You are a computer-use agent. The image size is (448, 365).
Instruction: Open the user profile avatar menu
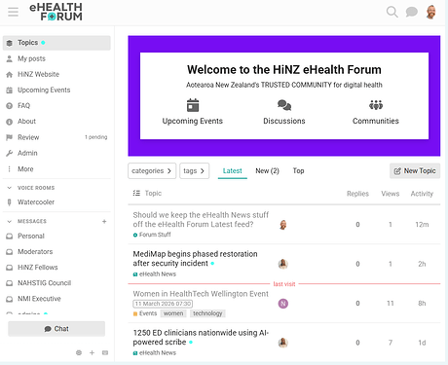click(431, 13)
